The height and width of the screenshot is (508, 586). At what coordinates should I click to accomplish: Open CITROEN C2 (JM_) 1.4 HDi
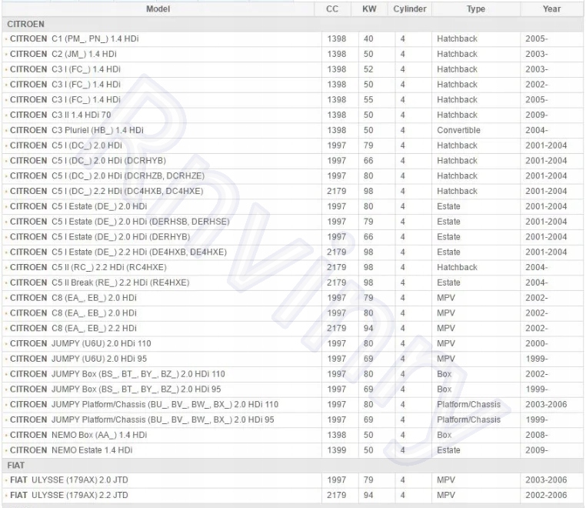click(x=63, y=54)
